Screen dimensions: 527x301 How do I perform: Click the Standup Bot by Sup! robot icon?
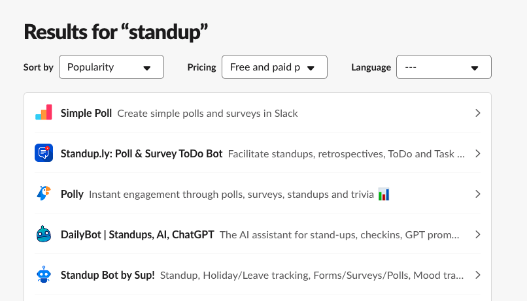coord(44,274)
